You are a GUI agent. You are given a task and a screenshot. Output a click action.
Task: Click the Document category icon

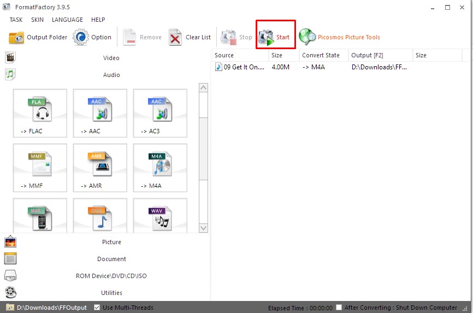tap(10, 259)
